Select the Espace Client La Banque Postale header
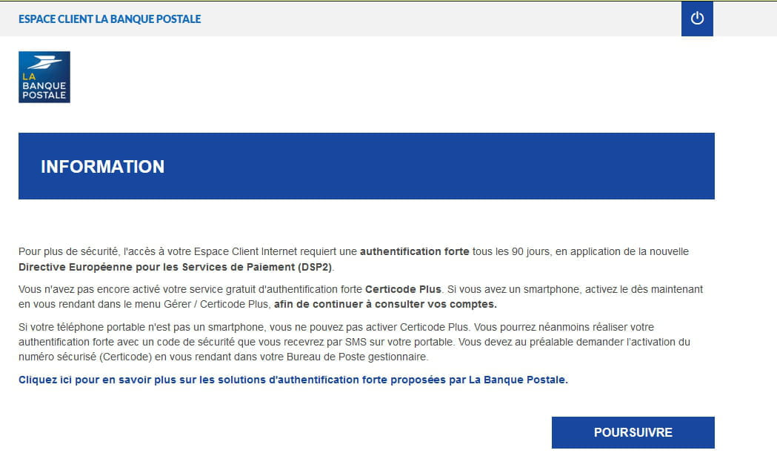777x476 pixels. tap(110, 19)
